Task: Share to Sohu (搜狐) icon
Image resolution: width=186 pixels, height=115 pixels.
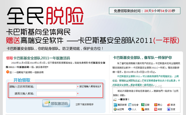Action: (143, 109)
